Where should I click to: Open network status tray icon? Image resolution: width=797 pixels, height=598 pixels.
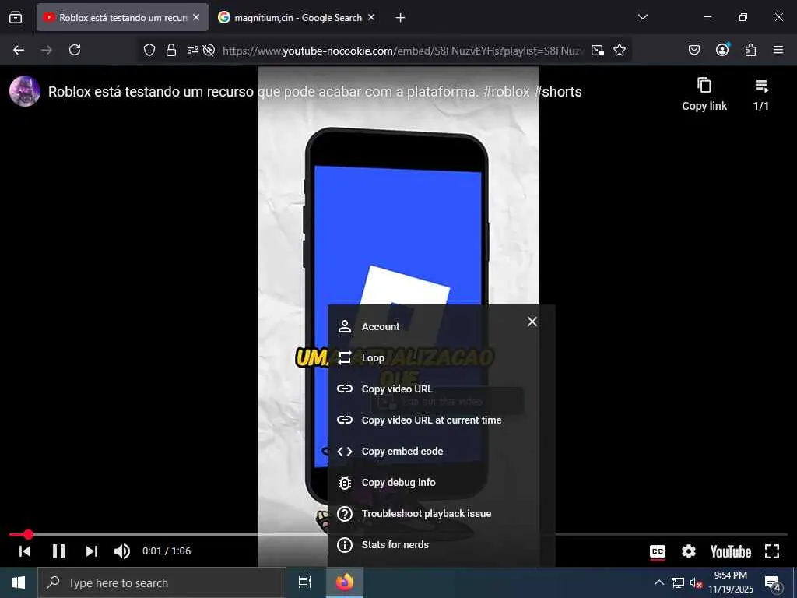(678, 582)
